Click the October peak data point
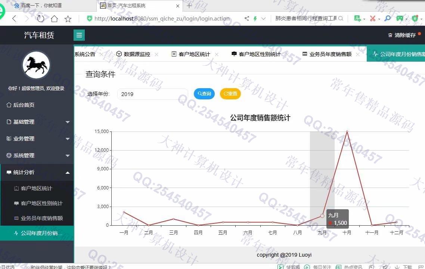425x269 pixels. (347, 132)
